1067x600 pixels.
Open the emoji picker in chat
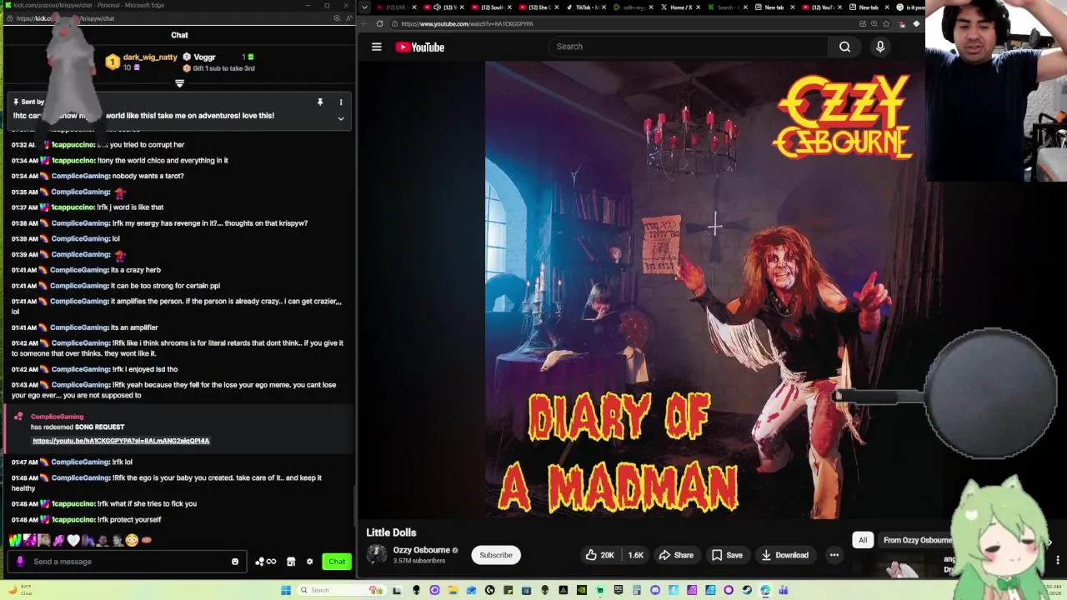235,562
